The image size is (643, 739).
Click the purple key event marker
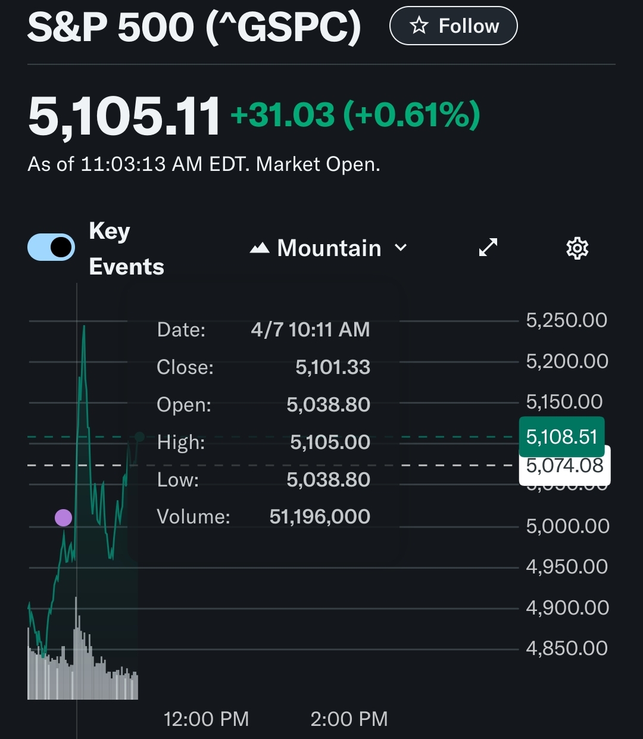tap(63, 517)
